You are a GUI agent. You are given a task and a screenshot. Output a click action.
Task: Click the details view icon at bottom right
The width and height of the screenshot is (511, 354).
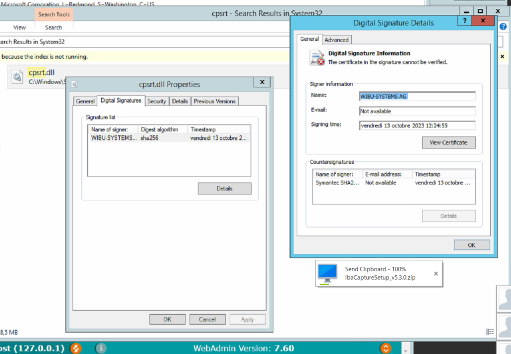pyautogui.click(x=490, y=332)
